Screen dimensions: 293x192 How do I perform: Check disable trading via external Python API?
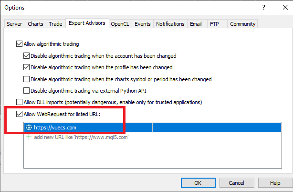(x=26, y=90)
